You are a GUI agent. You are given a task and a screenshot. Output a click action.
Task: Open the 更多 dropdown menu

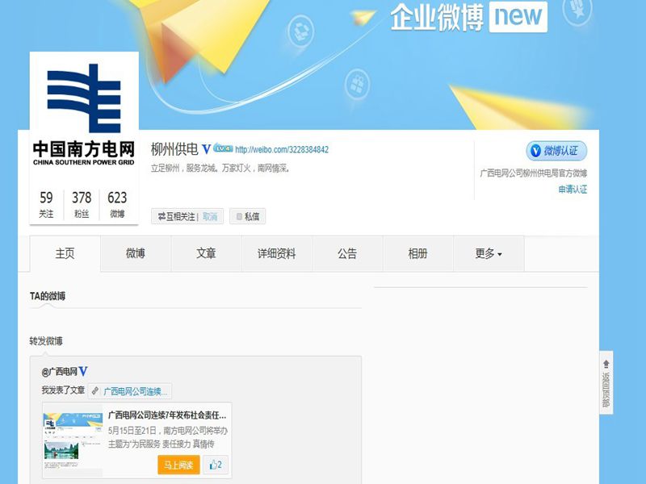(484, 253)
